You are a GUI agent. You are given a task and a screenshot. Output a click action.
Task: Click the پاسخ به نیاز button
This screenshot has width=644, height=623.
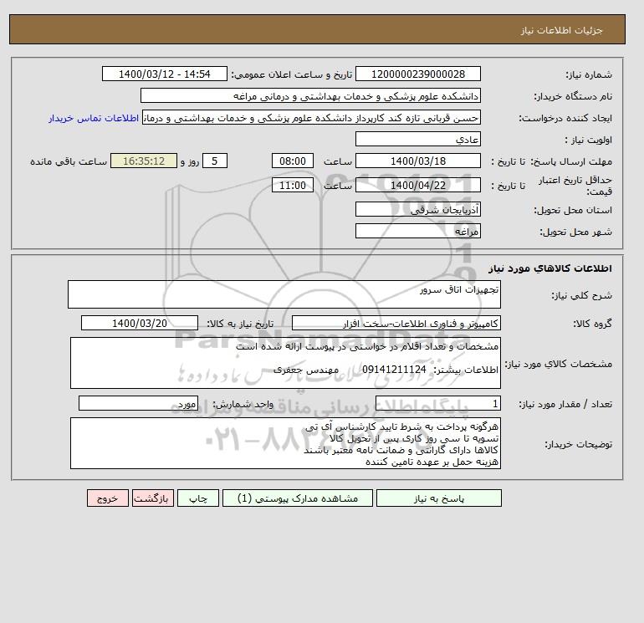pyautogui.click(x=438, y=498)
